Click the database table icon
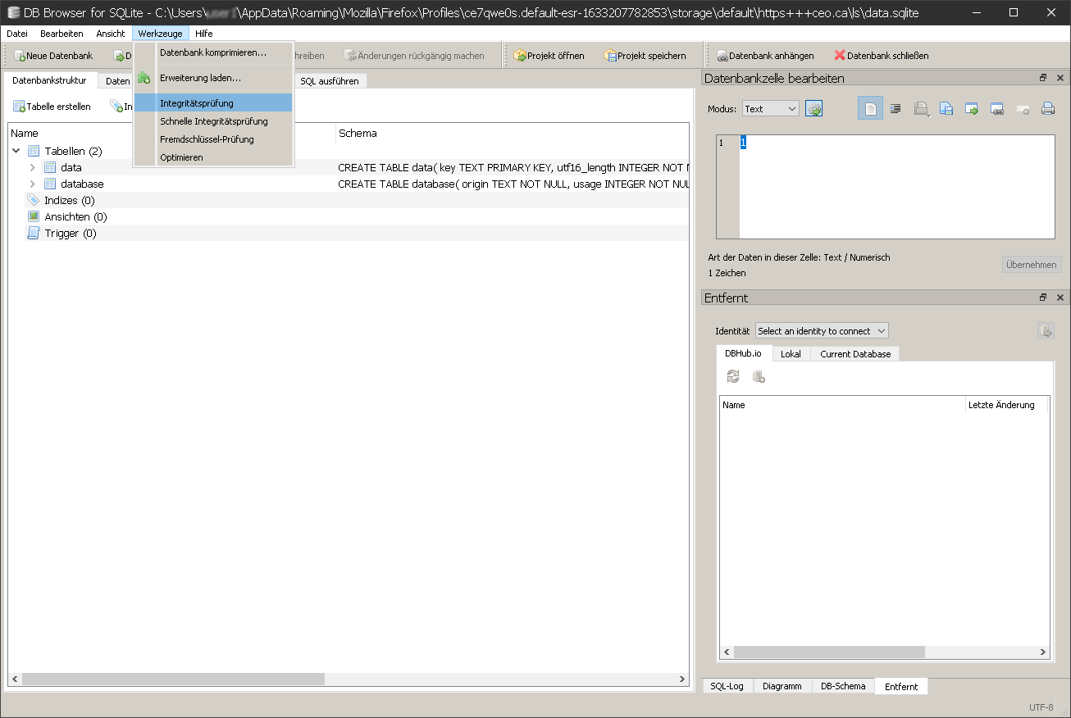The width and height of the screenshot is (1071, 718). pos(50,184)
